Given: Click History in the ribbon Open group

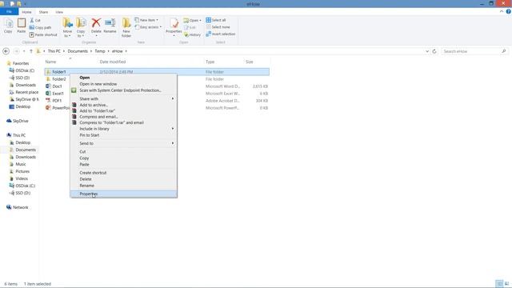Looking at the screenshot, I should tap(192, 34).
